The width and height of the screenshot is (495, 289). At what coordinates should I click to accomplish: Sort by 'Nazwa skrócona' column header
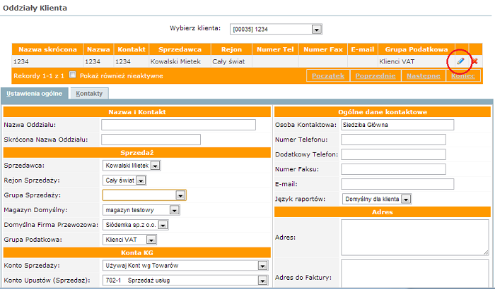[47, 49]
